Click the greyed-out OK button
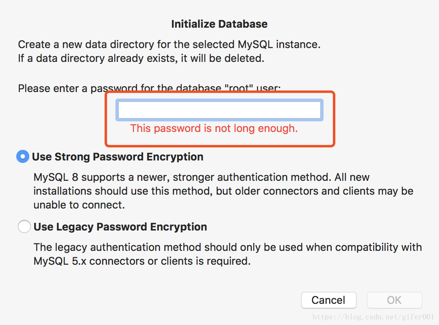Image resolution: width=439 pixels, height=325 pixels. click(x=394, y=300)
